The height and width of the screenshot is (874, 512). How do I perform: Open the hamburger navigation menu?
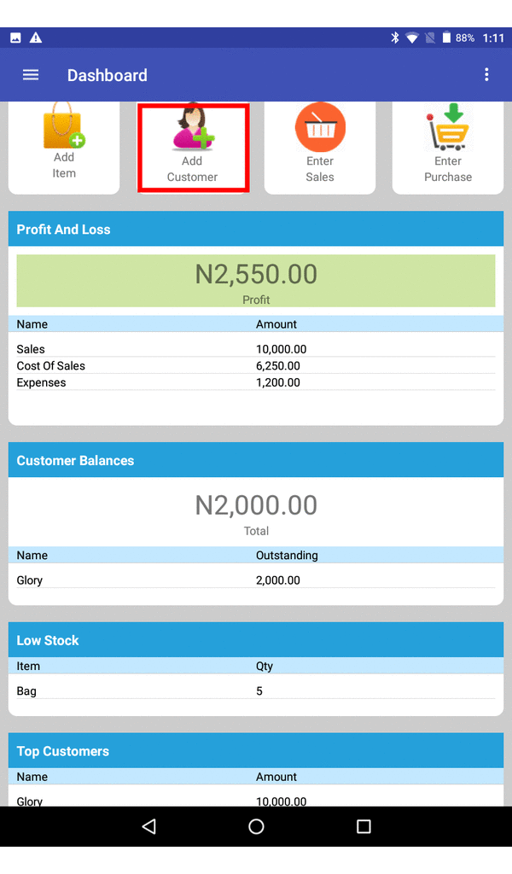pos(31,75)
